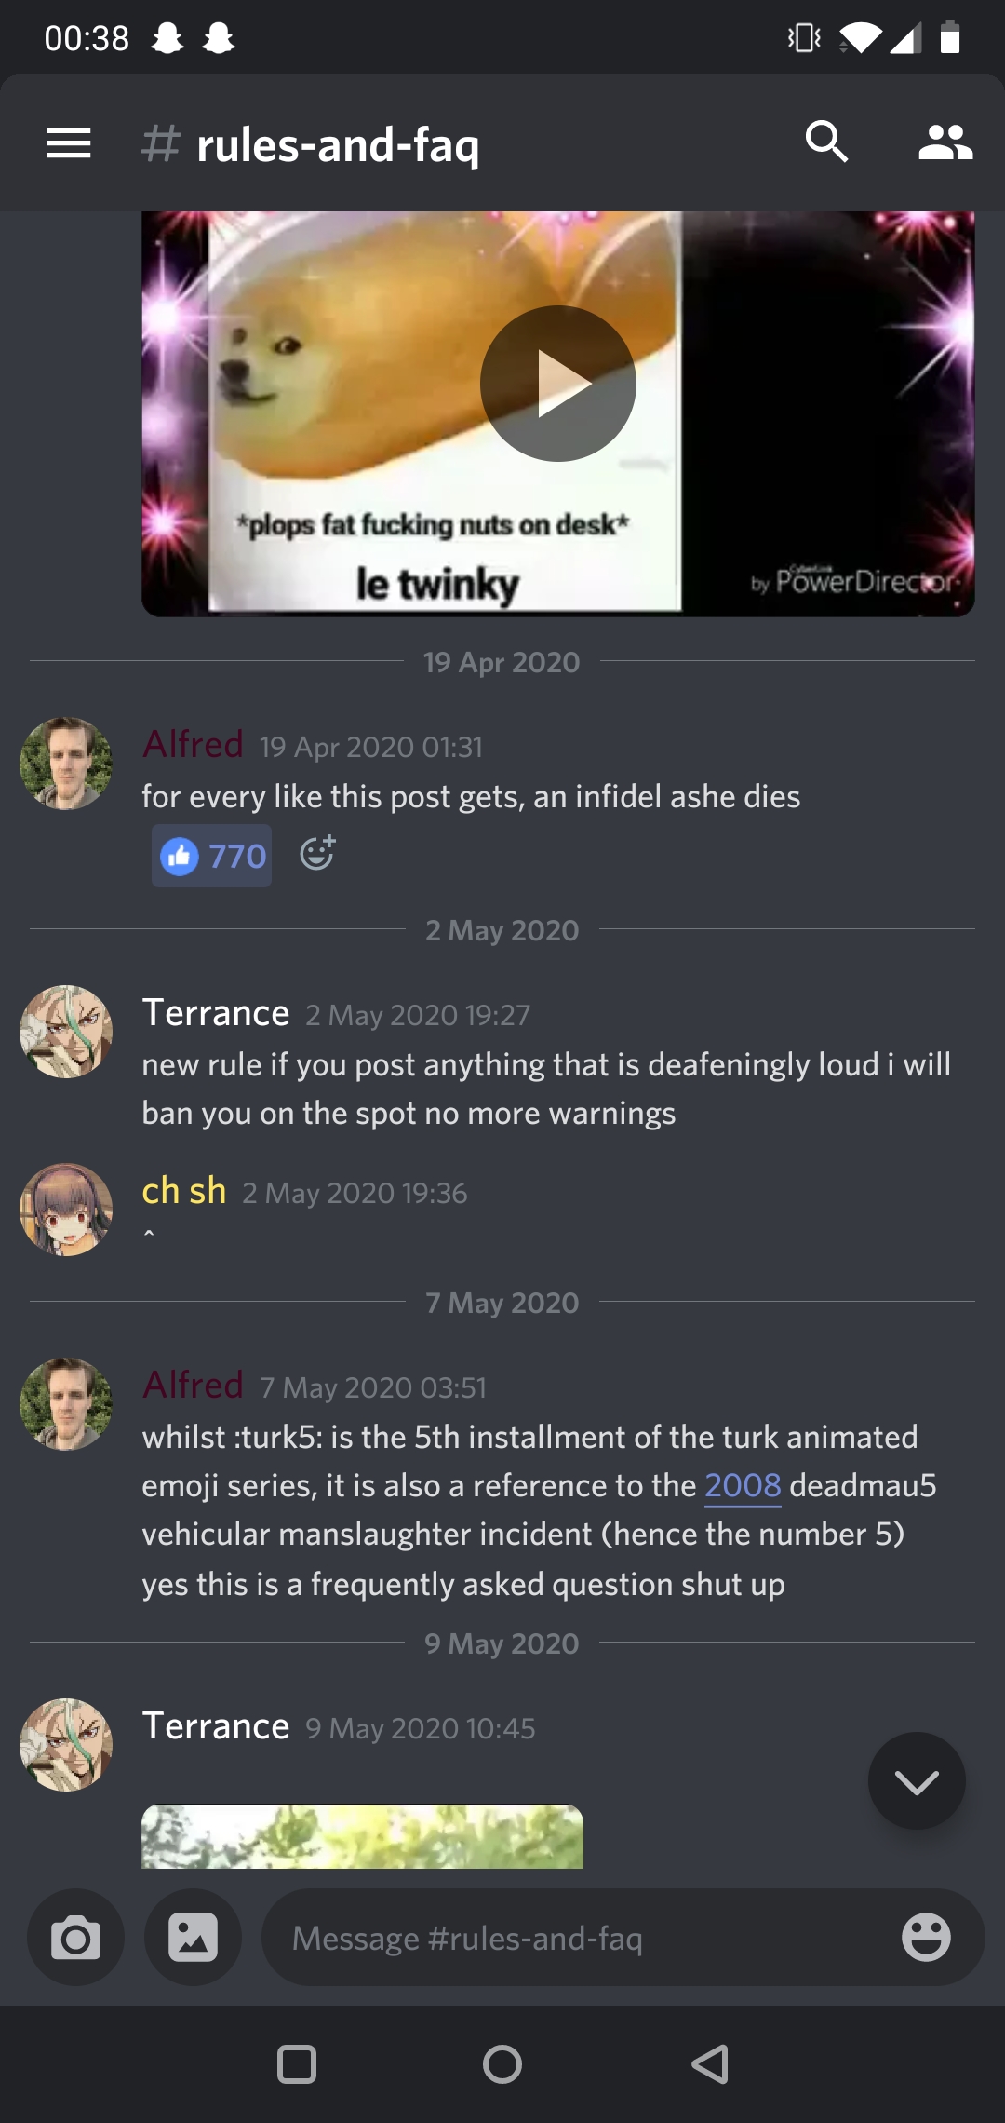Open the hamburger navigation menu
Viewport: 1005px width, 2123px height.
click(68, 143)
